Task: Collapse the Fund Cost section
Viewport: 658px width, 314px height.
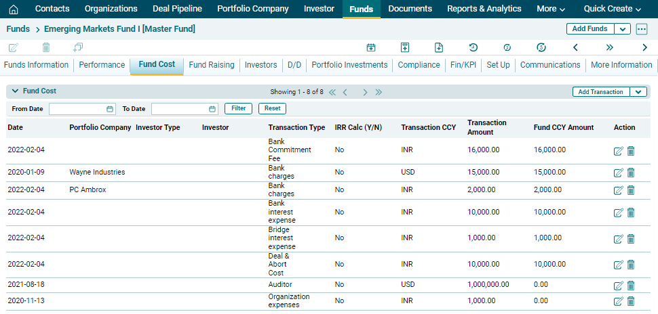Action: [15, 91]
